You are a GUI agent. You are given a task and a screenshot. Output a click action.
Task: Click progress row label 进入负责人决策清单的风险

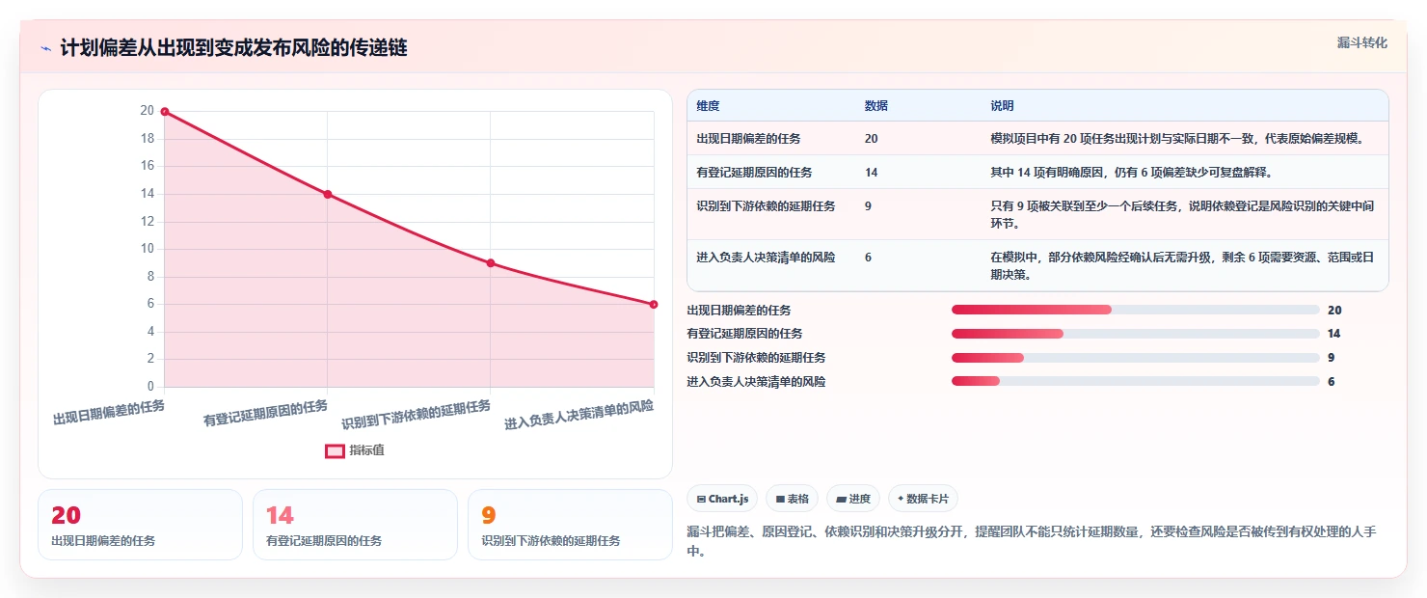tap(756, 382)
